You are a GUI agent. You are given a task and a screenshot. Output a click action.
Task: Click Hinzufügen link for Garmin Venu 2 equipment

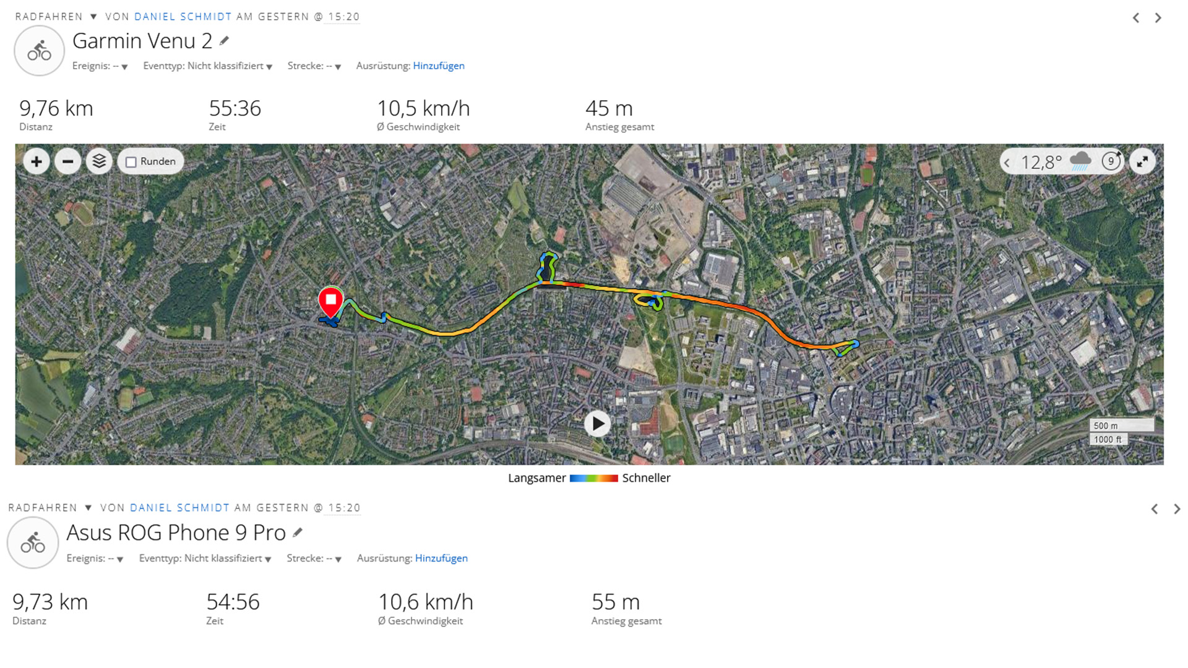point(439,66)
